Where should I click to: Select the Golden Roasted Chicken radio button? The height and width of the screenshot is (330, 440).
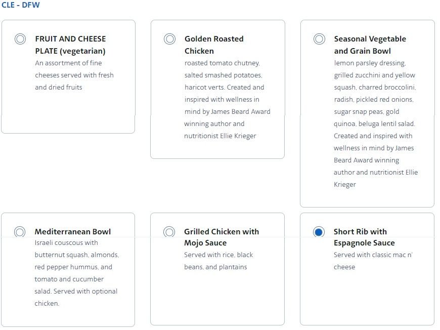tap(169, 38)
